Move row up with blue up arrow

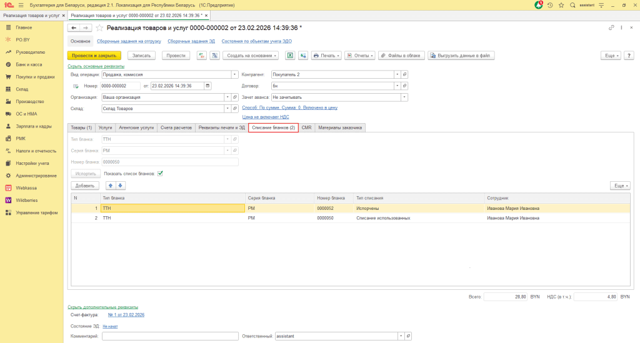(x=111, y=186)
